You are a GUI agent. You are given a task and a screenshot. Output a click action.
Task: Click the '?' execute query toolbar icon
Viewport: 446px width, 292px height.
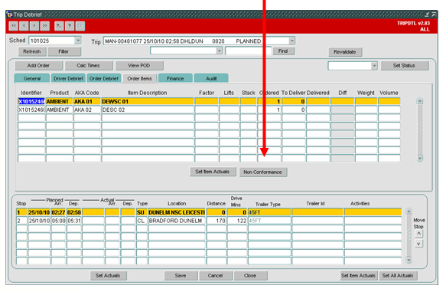[x=70, y=26]
